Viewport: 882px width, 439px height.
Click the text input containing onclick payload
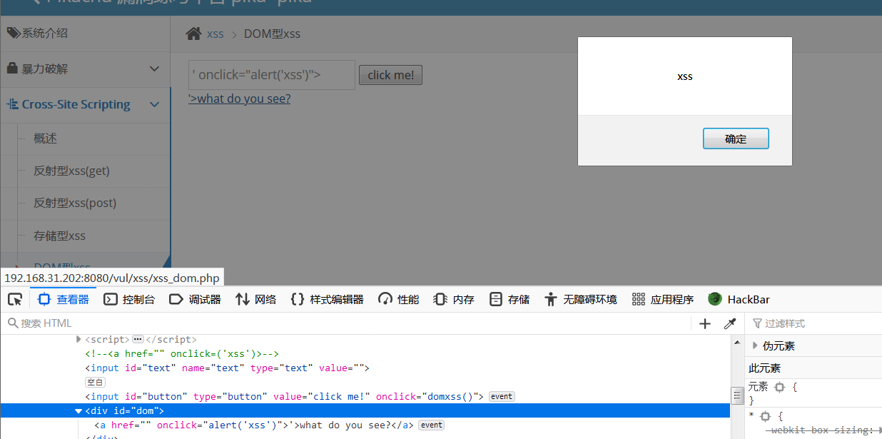tap(272, 75)
